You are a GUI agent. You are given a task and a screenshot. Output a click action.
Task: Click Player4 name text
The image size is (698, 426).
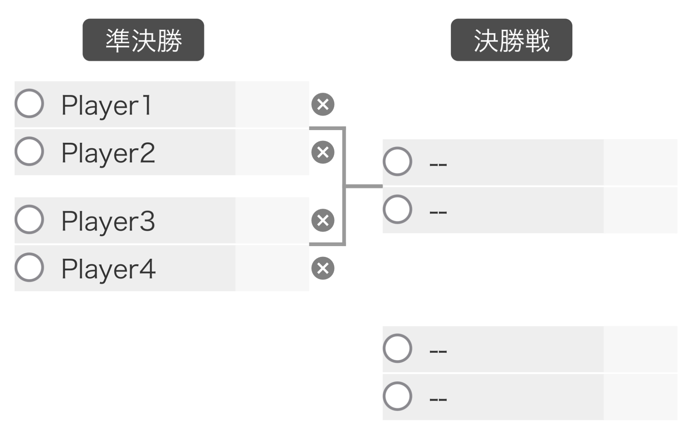[x=108, y=269]
